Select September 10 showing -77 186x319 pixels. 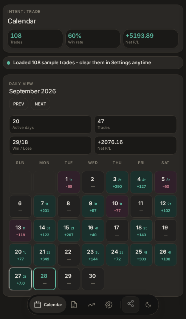[117, 206]
